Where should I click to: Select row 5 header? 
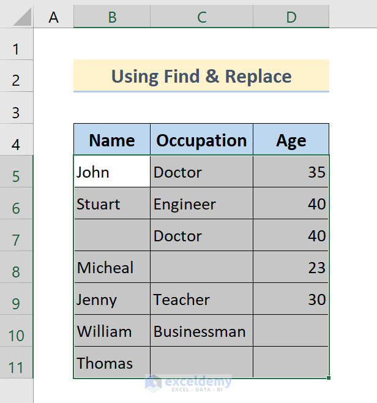point(17,171)
